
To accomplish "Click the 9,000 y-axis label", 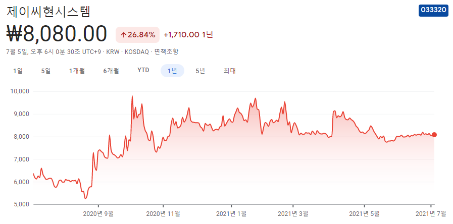I will [21, 114].
